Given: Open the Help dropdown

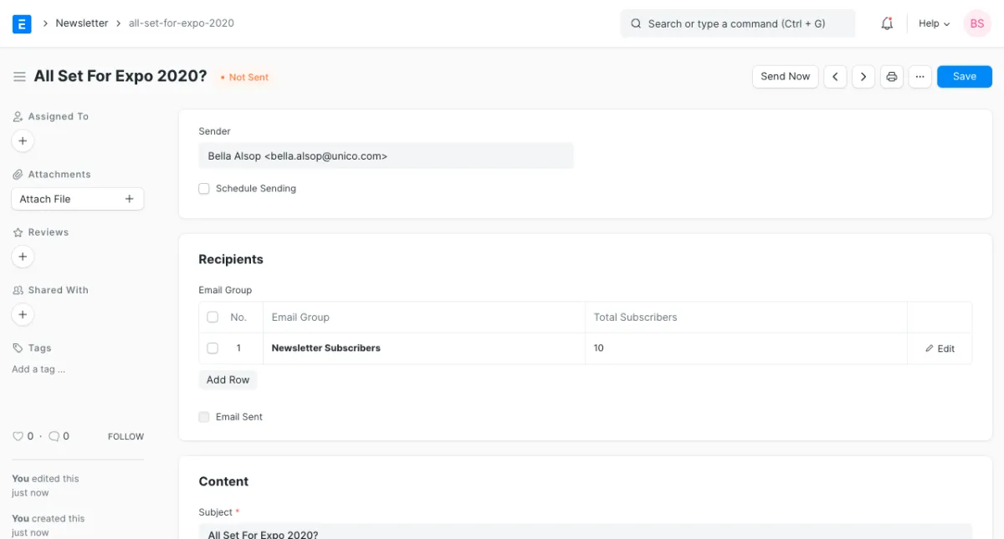Looking at the screenshot, I should 935,23.
